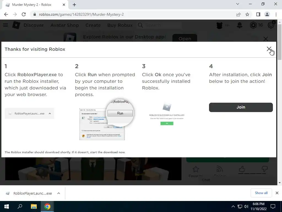Open Buy Robux in navigation
Screen dimensions: 282x212
coord(120,25)
